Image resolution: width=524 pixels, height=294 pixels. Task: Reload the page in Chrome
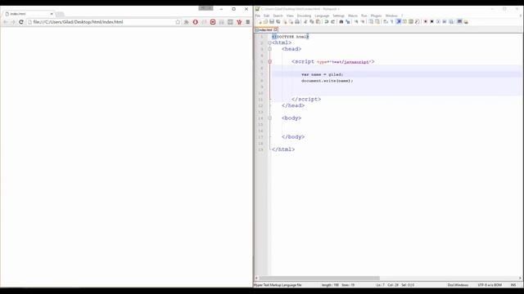[x=21, y=22]
